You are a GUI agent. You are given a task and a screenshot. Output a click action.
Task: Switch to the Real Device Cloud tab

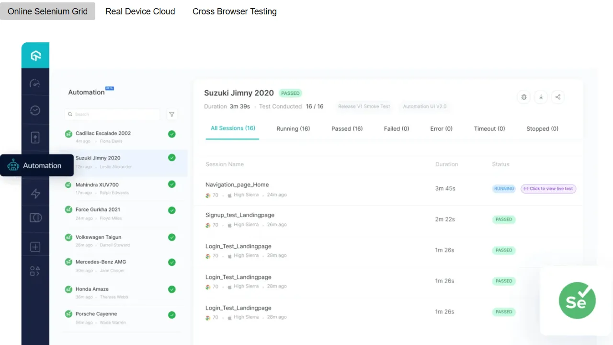[140, 11]
